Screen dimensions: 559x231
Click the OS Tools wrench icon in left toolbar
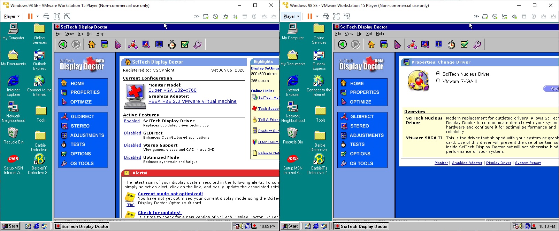click(x=198, y=44)
